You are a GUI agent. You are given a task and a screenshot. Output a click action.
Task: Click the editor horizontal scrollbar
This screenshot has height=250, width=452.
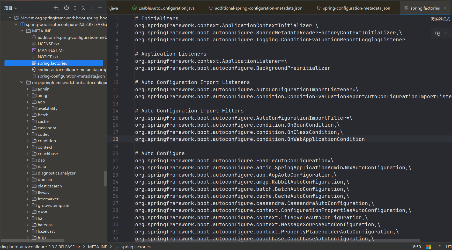[278, 240]
